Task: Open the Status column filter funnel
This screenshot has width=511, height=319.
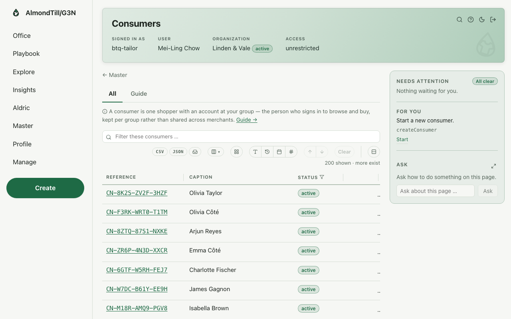Action: (x=322, y=177)
